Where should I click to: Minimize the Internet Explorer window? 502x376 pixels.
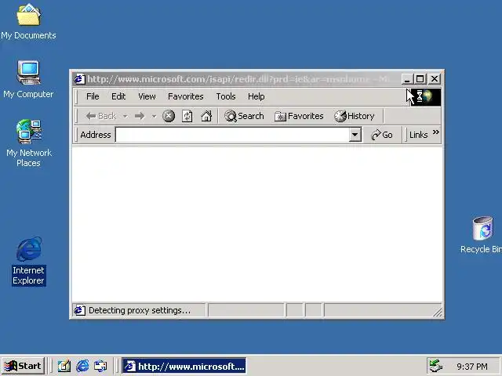pos(406,78)
